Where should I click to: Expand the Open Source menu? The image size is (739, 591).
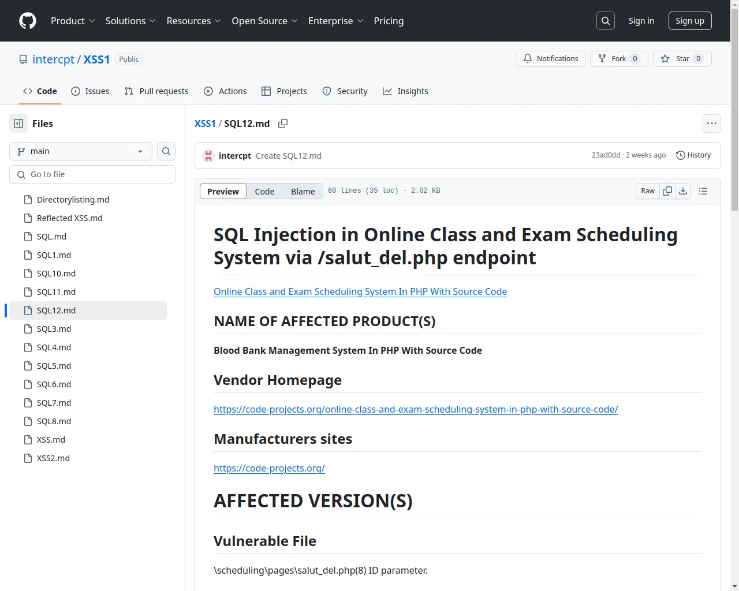coord(264,21)
